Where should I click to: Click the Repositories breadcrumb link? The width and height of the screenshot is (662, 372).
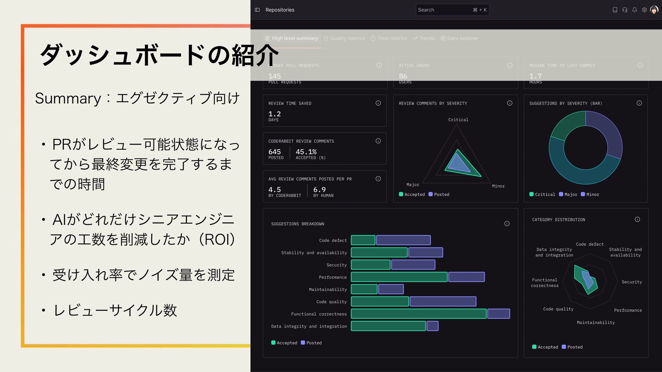pyautogui.click(x=280, y=10)
